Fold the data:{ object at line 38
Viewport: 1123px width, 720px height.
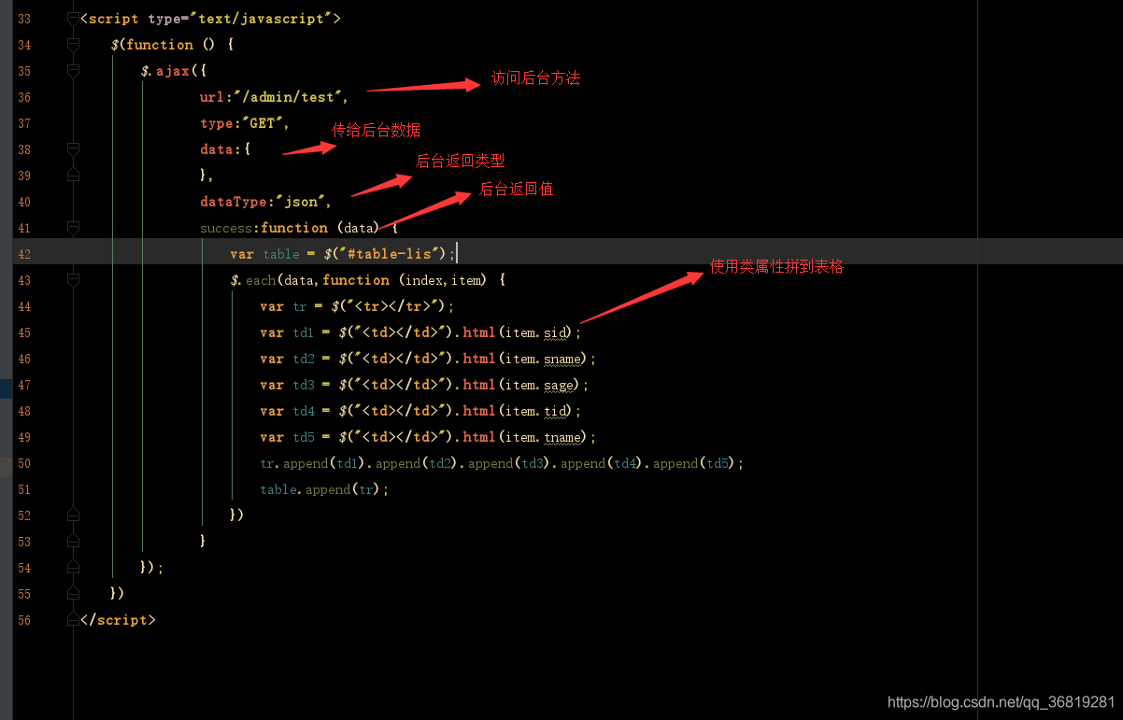74,149
